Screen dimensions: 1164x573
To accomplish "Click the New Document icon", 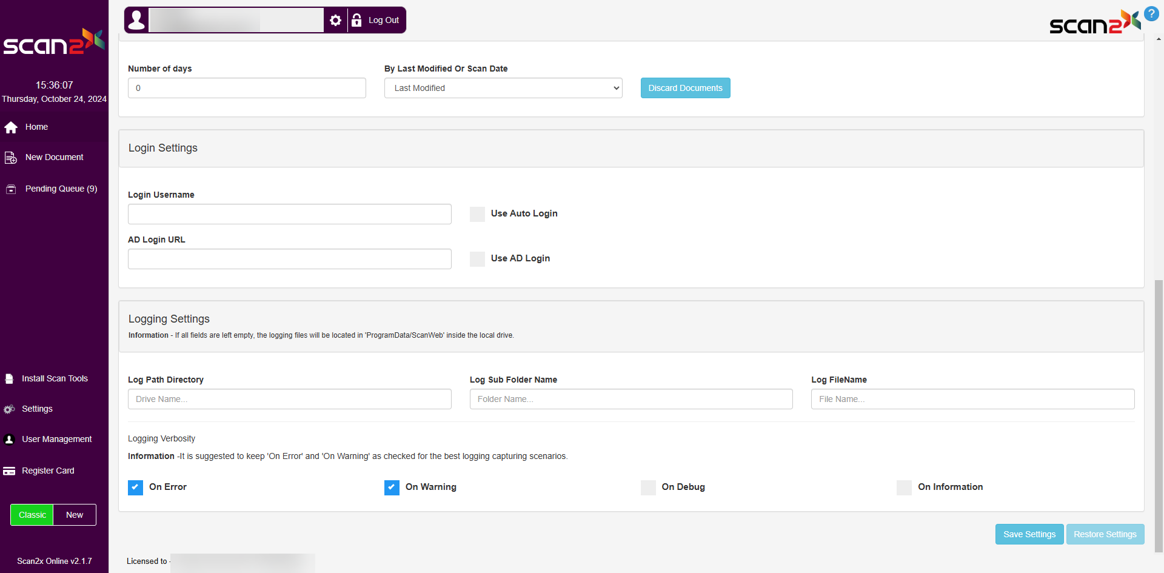I will pyautogui.click(x=11, y=158).
